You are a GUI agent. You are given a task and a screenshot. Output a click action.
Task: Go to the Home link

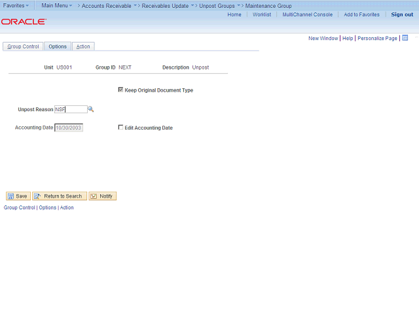point(234,14)
